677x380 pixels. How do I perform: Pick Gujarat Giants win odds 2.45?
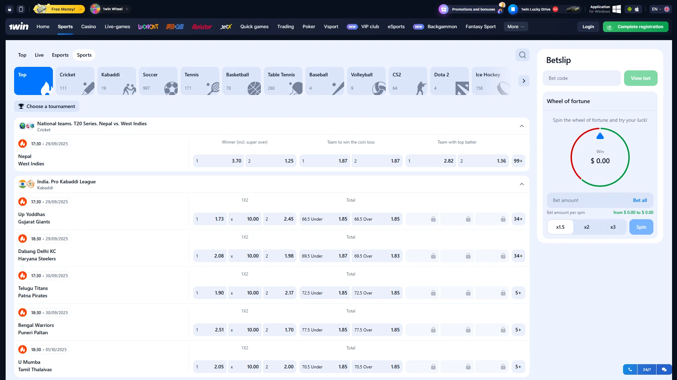[280, 219]
